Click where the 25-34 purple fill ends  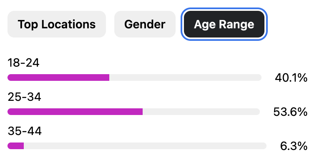click(x=143, y=112)
